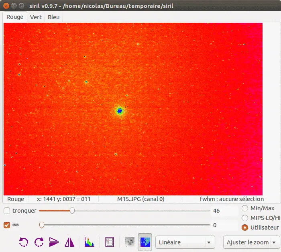Toggle the negative view thumbnail button
Viewport: 281px width, 252px height.
coord(129,242)
